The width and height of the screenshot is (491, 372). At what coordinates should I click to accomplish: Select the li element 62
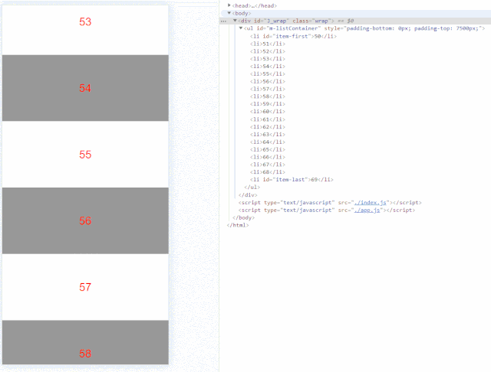point(268,126)
